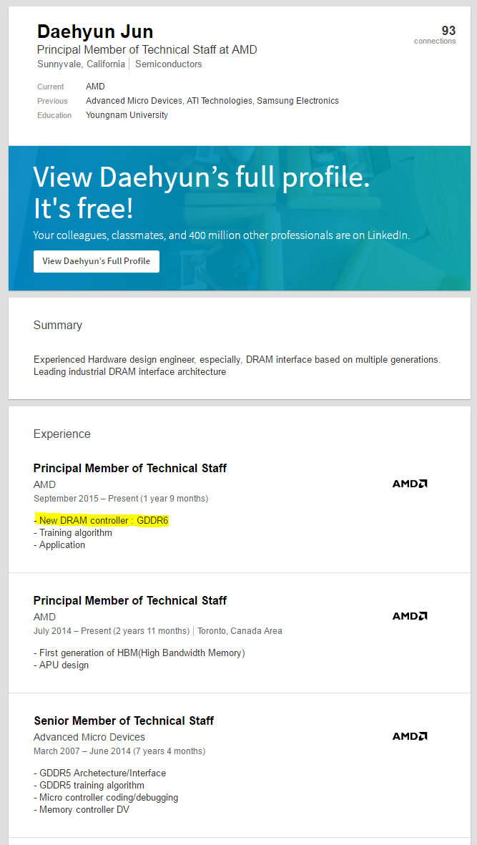Click the Toronto, Canada Area location text
Image resolution: width=477 pixels, height=845 pixels.
pyautogui.click(x=240, y=631)
